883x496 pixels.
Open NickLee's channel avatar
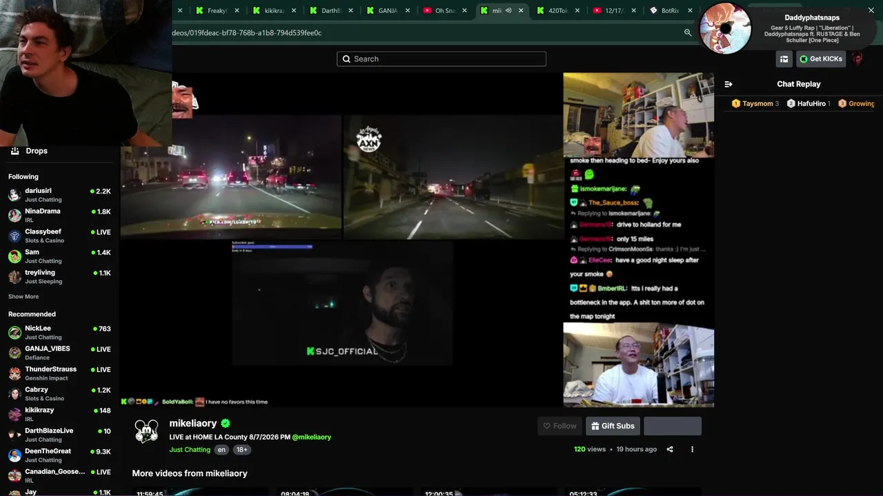(14, 333)
